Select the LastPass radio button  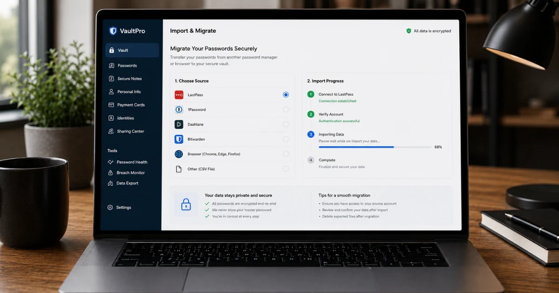(x=286, y=94)
